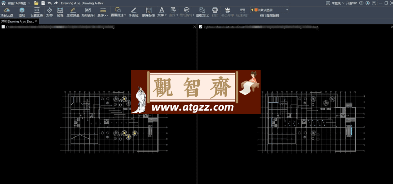This screenshot has width=393, height=184.
Task: Select the 线性 linear measurement tool
Action: 60,12
